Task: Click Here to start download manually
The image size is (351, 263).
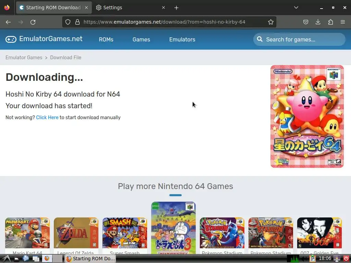Action: [47, 117]
